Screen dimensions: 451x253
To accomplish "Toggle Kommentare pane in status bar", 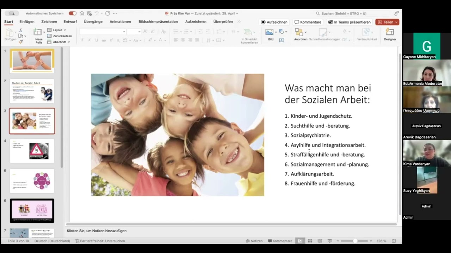I will point(280,241).
